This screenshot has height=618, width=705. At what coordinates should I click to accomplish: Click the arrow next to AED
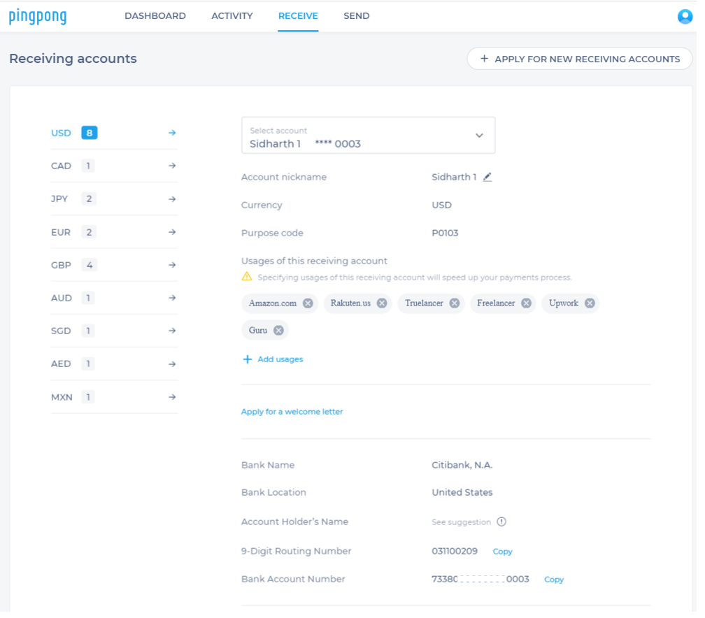point(172,364)
